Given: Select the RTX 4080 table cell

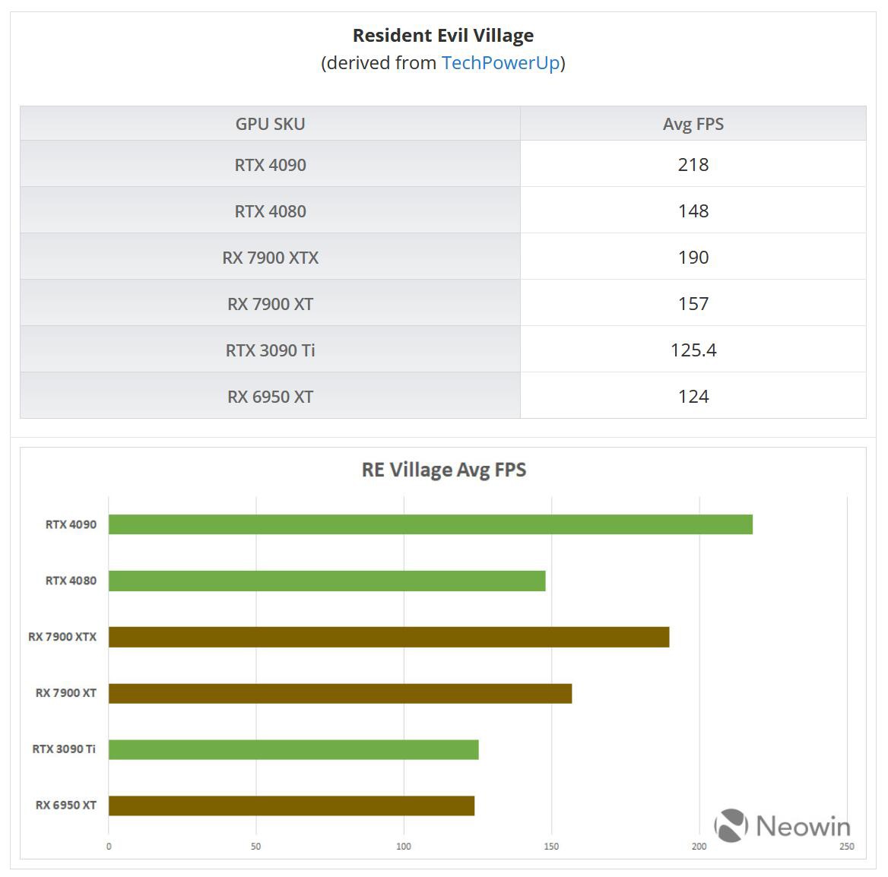Looking at the screenshot, I should click(x=270, y=211).
